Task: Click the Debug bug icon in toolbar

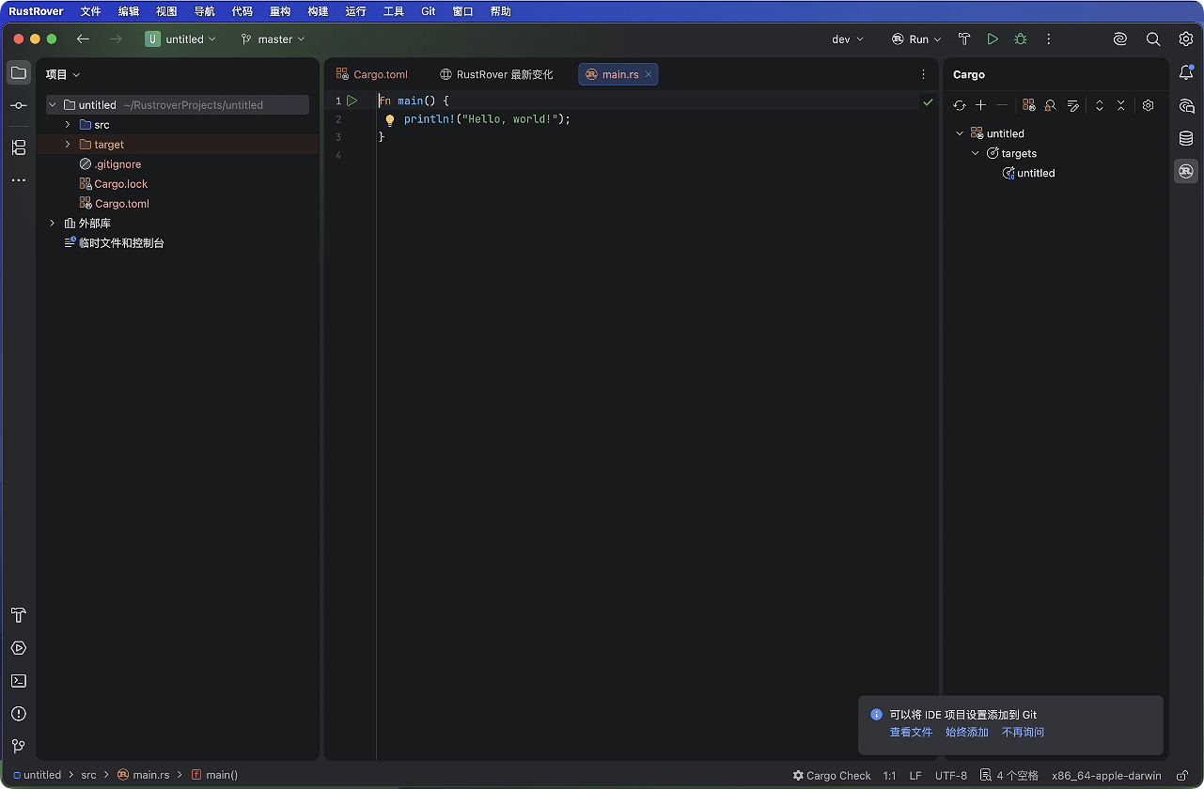Action: (x=1020, y=39)
